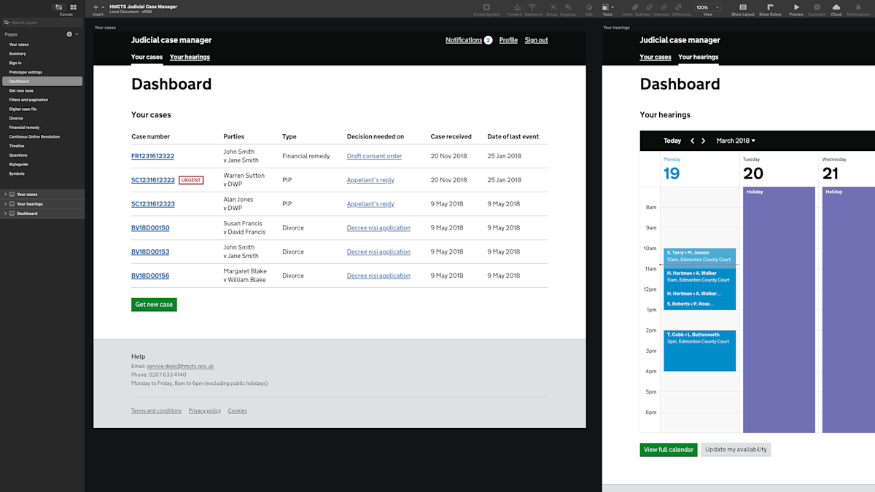Open the Tools icon in toolbar
875x492 pixels.
click(x=607, y=7)
